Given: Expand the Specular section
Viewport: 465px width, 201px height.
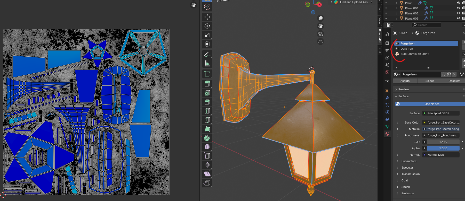Looking at the screenshot, I should point(397,168).
